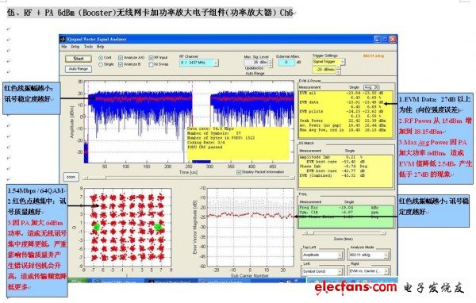476x303 pixels.
Task: Click the Start measurement button
Action: [79, 59]
